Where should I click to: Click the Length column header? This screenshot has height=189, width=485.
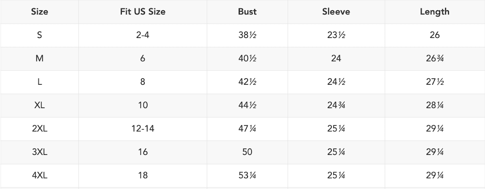point(435,12)
